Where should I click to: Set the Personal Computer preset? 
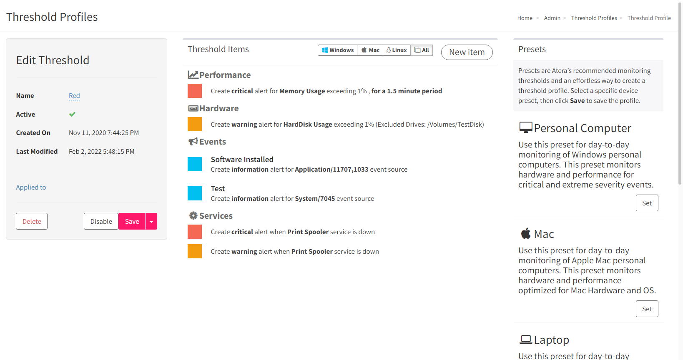647,203
